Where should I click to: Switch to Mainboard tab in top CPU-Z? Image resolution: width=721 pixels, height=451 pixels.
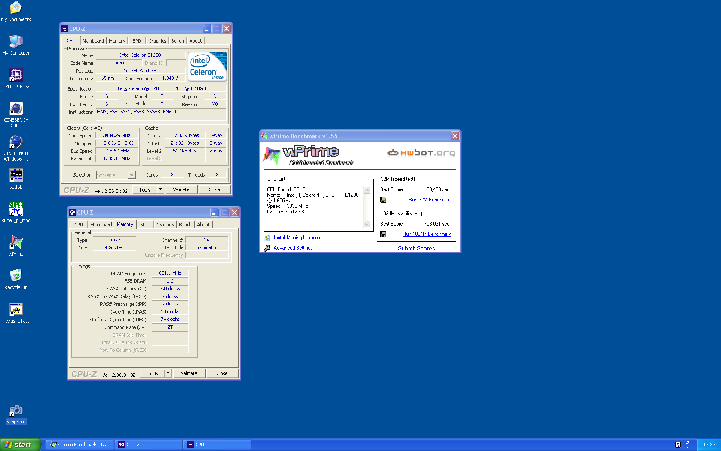pyautogui.click(x=93, y=41)
